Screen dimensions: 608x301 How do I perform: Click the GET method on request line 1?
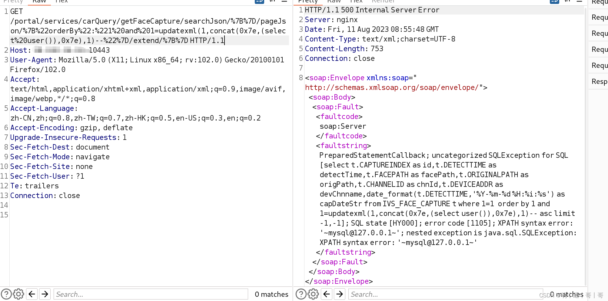[x=17, y=12]
